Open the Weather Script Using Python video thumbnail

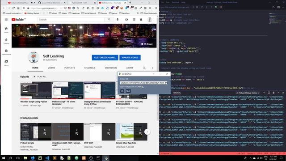tap(36, 90)
